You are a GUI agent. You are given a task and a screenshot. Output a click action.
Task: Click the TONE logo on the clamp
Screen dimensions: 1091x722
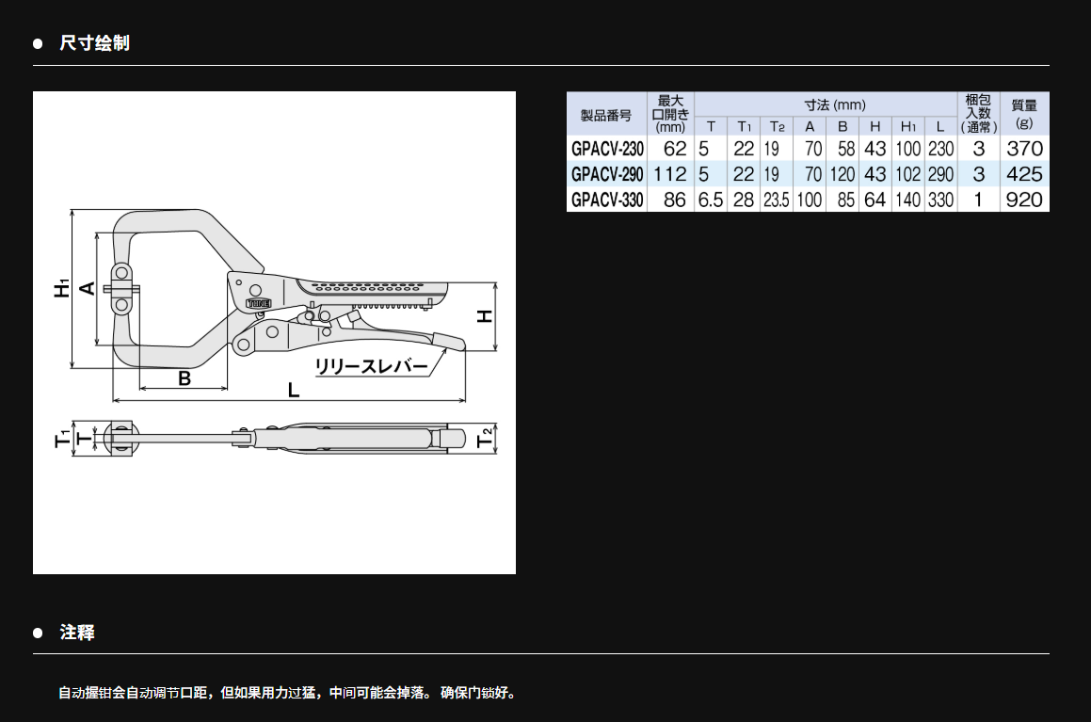(258, 303)
